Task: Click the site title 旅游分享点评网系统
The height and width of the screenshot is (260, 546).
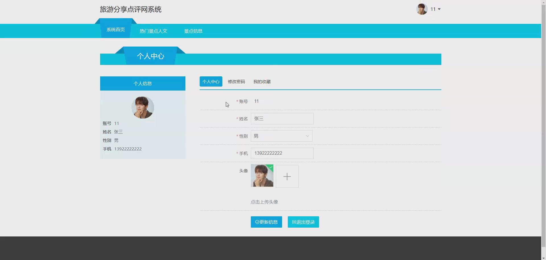Action: pyautogui.click(x=131, y=9)
